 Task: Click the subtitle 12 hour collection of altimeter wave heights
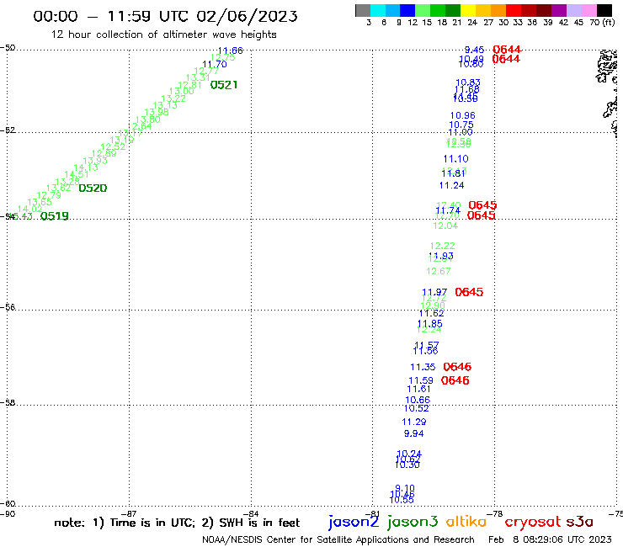coord(163,35)
